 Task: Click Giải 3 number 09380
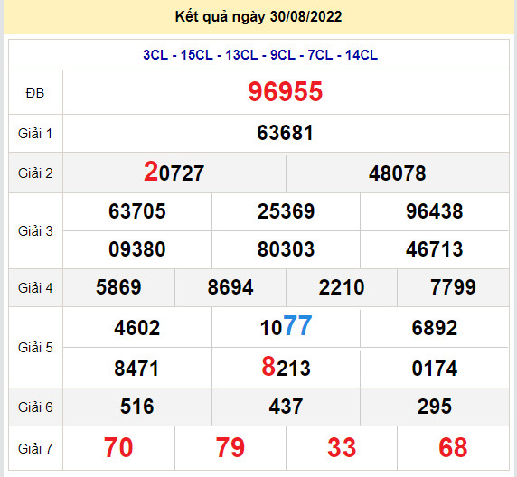click(137, 249)
